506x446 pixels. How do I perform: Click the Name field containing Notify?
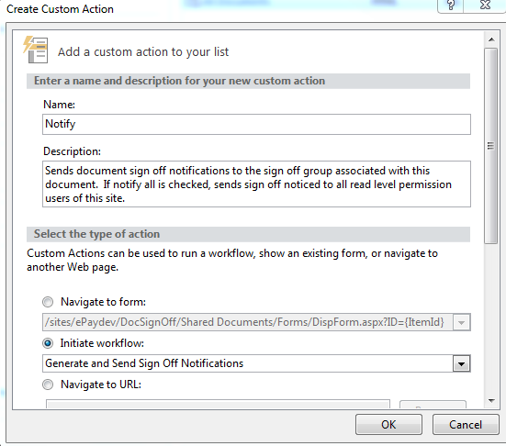(256, 124)
